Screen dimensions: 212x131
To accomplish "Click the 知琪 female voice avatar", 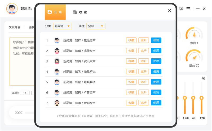I will point(57,51).
